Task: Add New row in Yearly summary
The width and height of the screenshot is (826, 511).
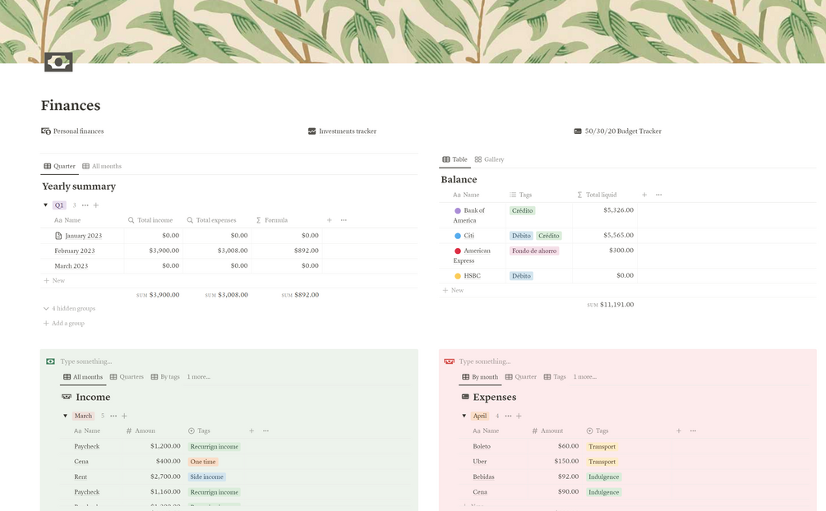Action: 54,281
